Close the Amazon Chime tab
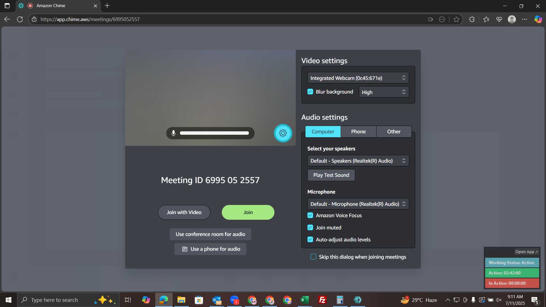This screenshot has width=546, height=307. click(95, 6)
